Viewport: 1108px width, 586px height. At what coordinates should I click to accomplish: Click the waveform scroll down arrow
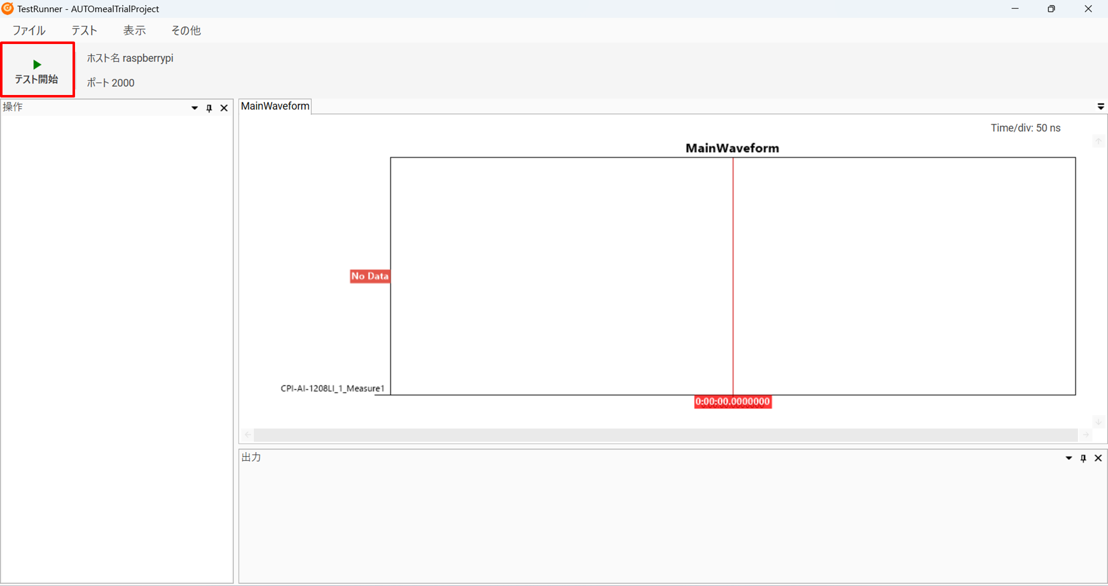tap(1098, 422)
